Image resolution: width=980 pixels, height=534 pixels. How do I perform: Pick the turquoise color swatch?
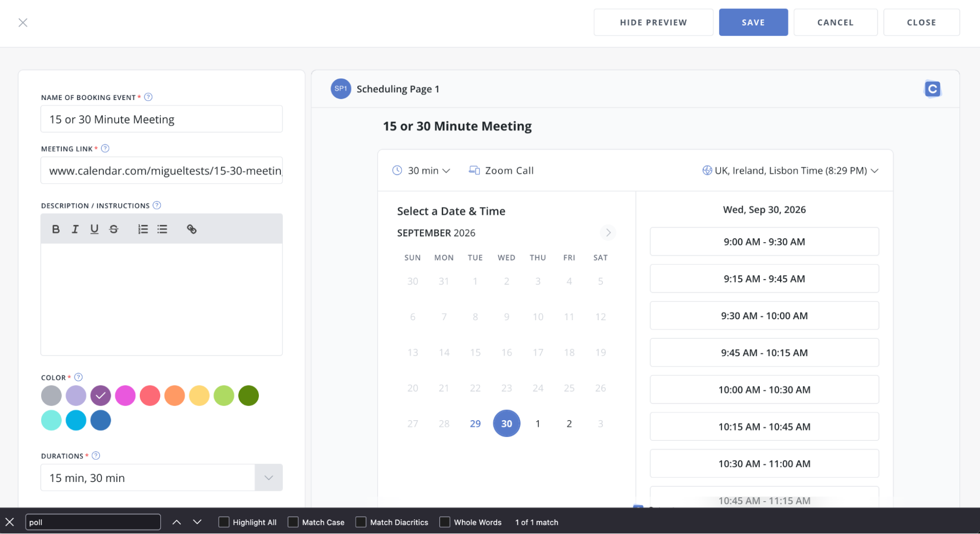[x=51, y=420]
